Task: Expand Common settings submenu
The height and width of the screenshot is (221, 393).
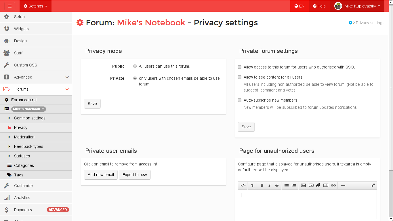Action: [36, 118]
